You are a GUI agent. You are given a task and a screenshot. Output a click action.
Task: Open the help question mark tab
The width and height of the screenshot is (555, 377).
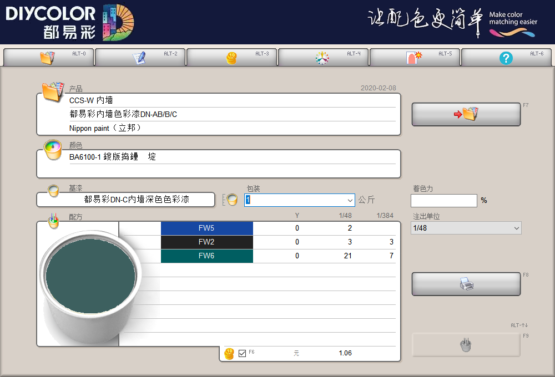(x=506, y=58)
